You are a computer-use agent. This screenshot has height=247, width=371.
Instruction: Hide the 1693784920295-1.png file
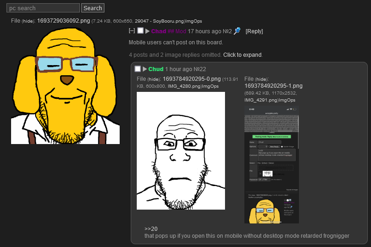(x=262, y=79)
